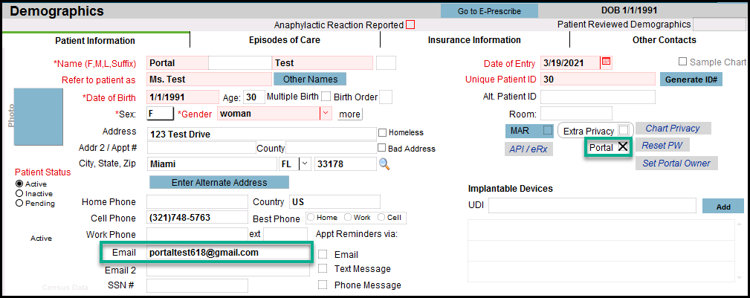
Task: Open the Other Contacts tab
Action: click(x=664, y=40)
